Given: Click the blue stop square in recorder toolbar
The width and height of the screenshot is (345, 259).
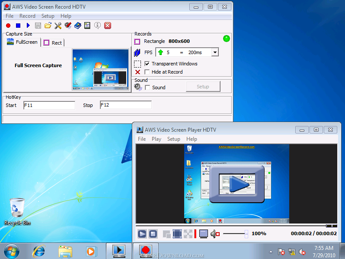Looking at the screenshot, I should [x=18, y=26].
